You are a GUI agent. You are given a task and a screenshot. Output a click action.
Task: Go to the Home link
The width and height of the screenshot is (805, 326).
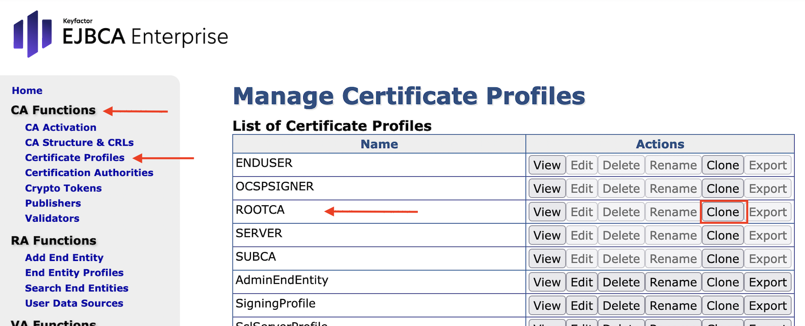(x=27, y=91)
